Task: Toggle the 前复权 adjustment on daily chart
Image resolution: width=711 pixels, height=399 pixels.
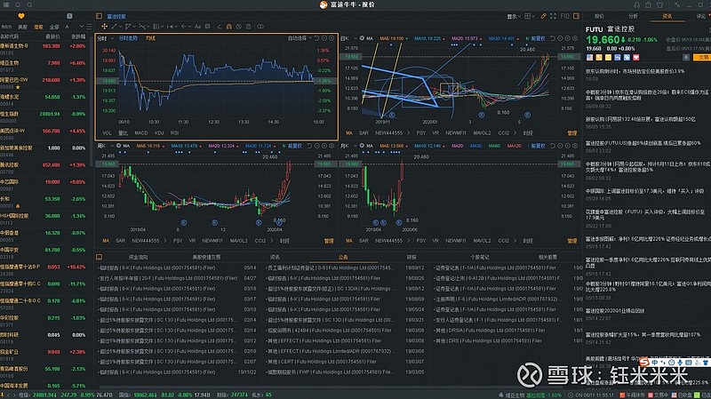Action: pos(539,38)
